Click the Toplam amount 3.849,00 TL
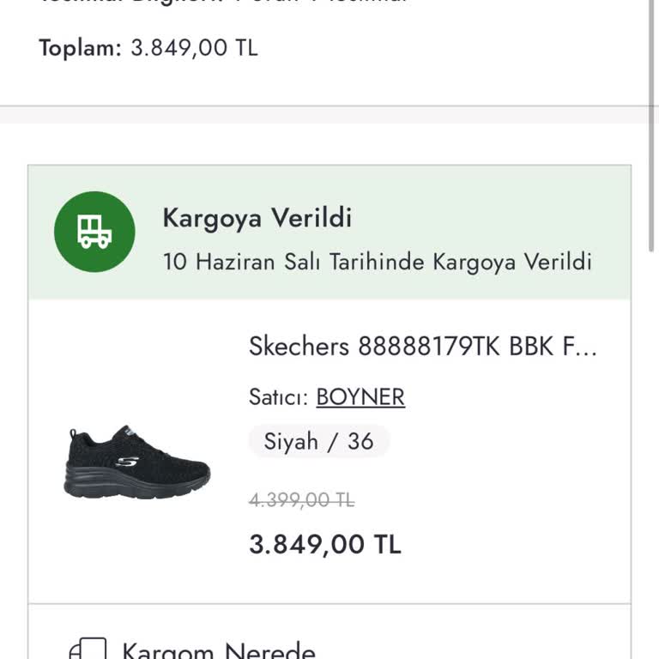This screenshot has height=659, width=659. (x=194, y=48)
